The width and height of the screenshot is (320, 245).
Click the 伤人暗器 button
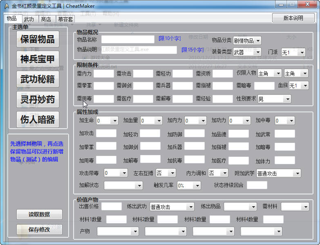[38, 120]
